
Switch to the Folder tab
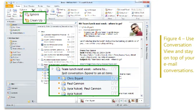coord(40,6)
